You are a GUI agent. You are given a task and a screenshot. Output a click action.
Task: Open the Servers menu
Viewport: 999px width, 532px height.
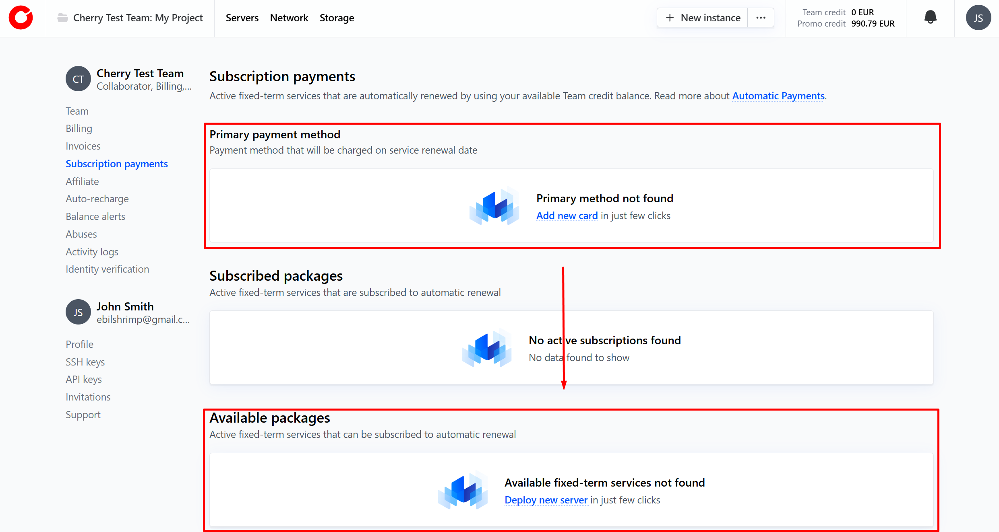click(242, 18)
